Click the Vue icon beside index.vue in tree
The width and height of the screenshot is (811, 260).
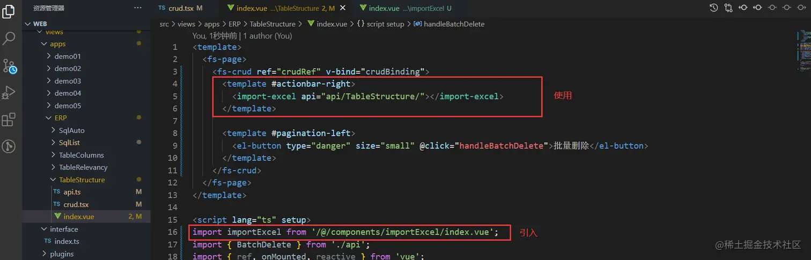tap(58, 217)
